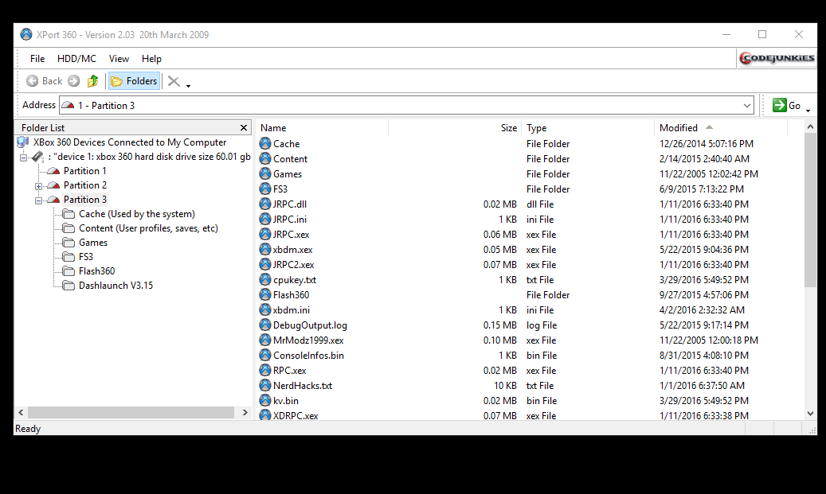The height and width of the screenshot is (494, 826).
Task: Select FS3 folder in the tree
Action: pos(86,257)
